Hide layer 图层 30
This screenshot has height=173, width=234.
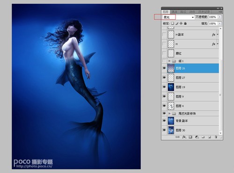[164, 130]
